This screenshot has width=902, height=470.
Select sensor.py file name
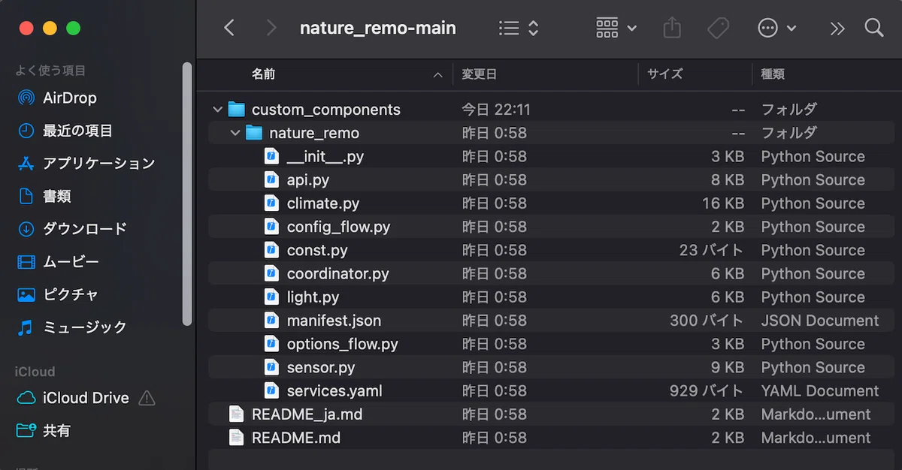[x=321, y=367]
